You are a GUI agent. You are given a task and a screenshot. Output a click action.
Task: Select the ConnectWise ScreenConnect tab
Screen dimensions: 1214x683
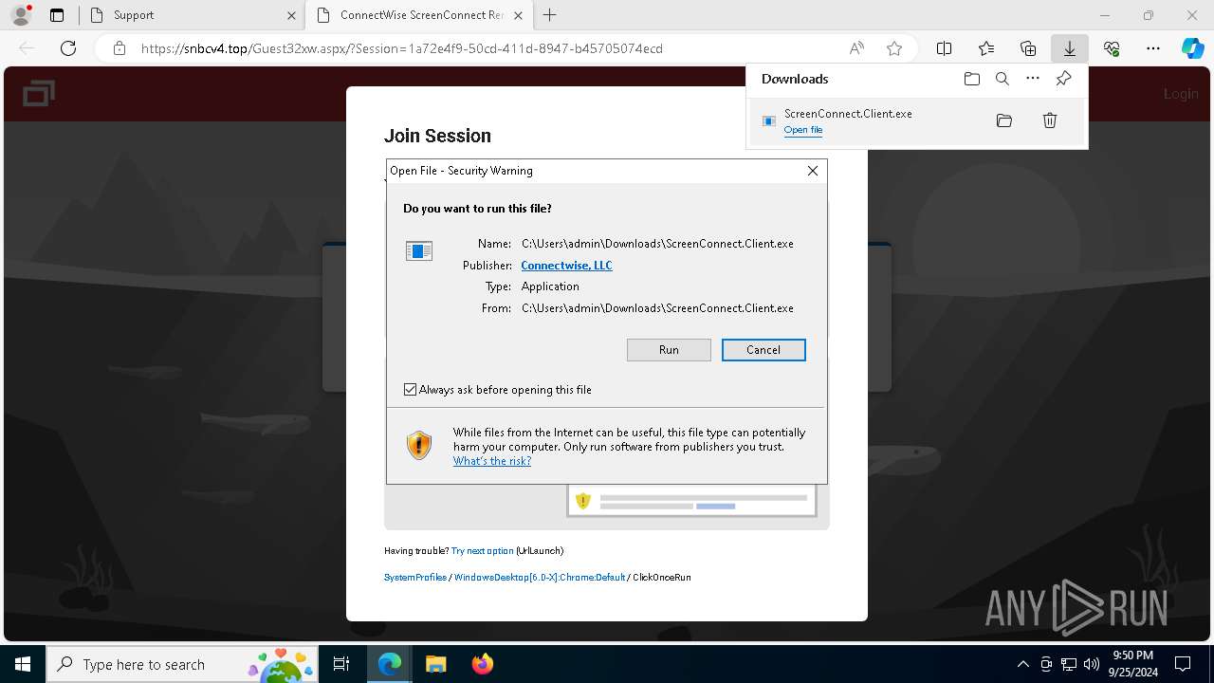tap(417, 15)
